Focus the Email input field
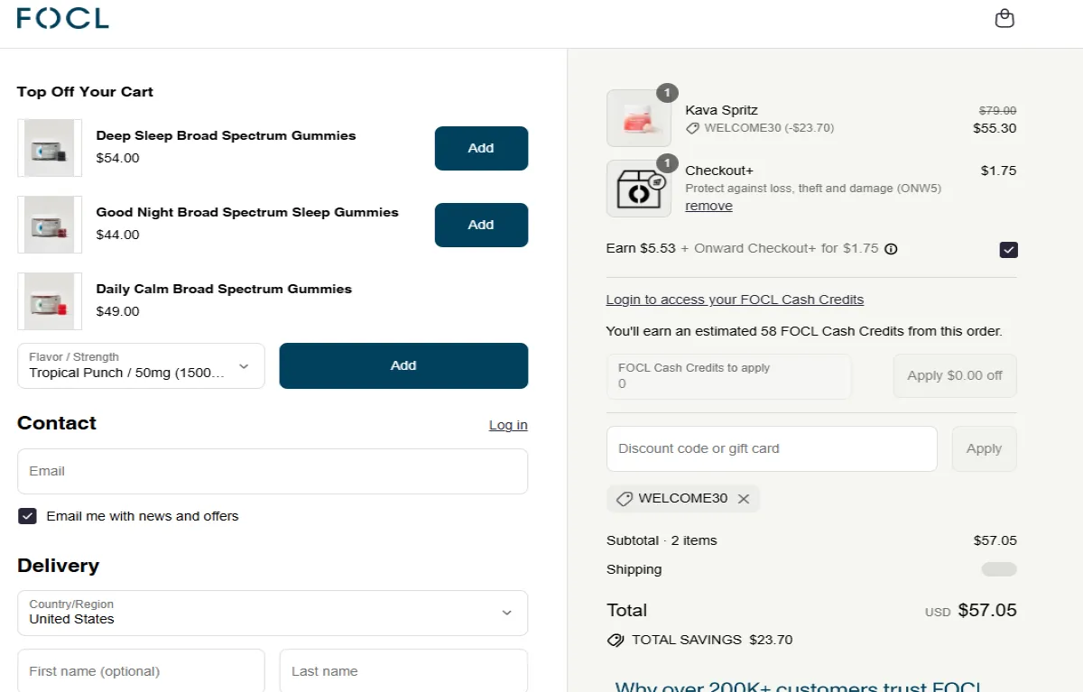Viewport: 1083px width, 692px height. (273, 471)
